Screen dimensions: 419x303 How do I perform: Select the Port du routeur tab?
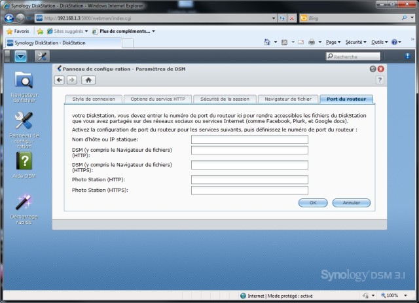point(346,99)
